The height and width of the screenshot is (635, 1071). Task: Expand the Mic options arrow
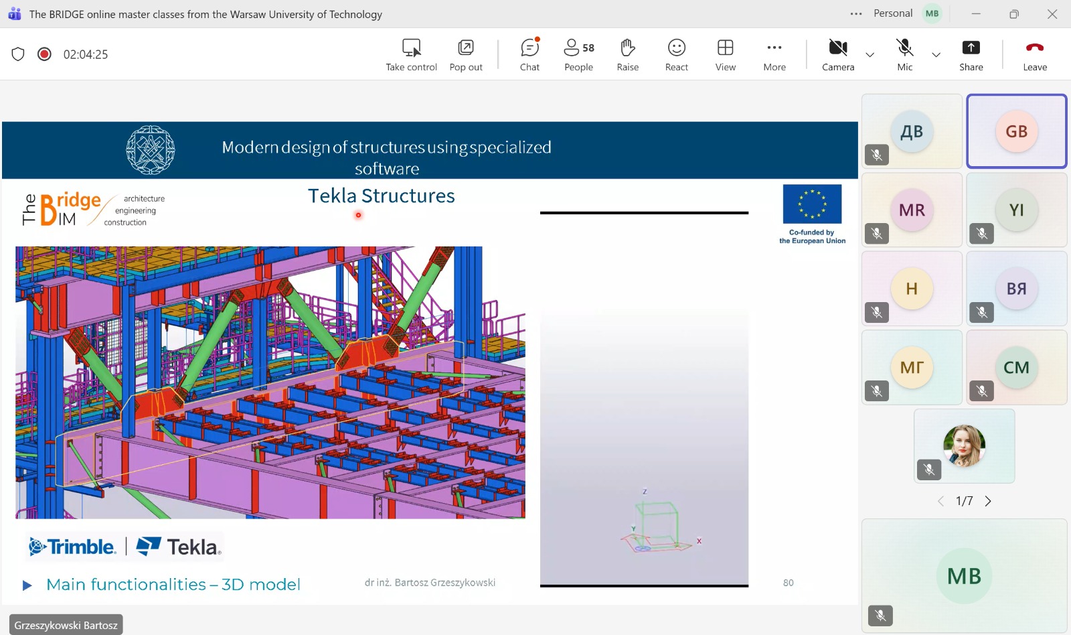[936, 55]
